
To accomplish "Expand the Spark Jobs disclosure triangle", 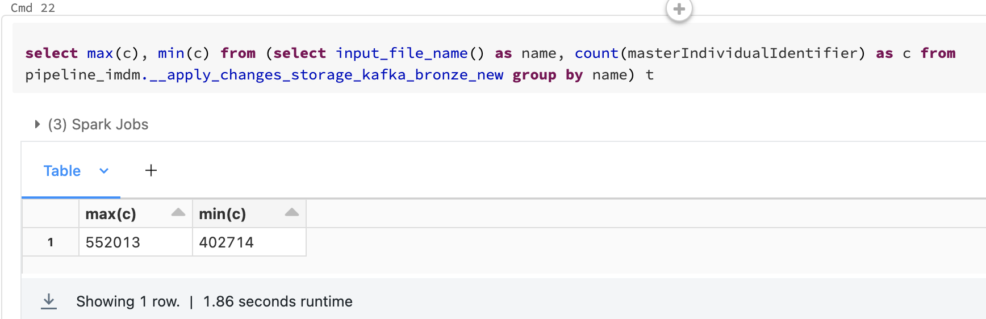I will 37,124.
